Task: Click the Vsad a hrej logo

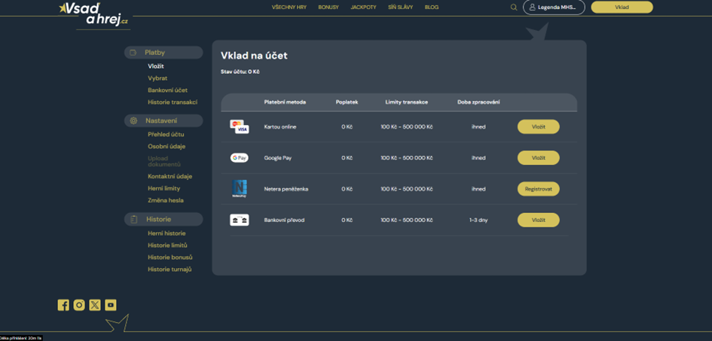Action: pyautogui.click(x=94, y=14)
